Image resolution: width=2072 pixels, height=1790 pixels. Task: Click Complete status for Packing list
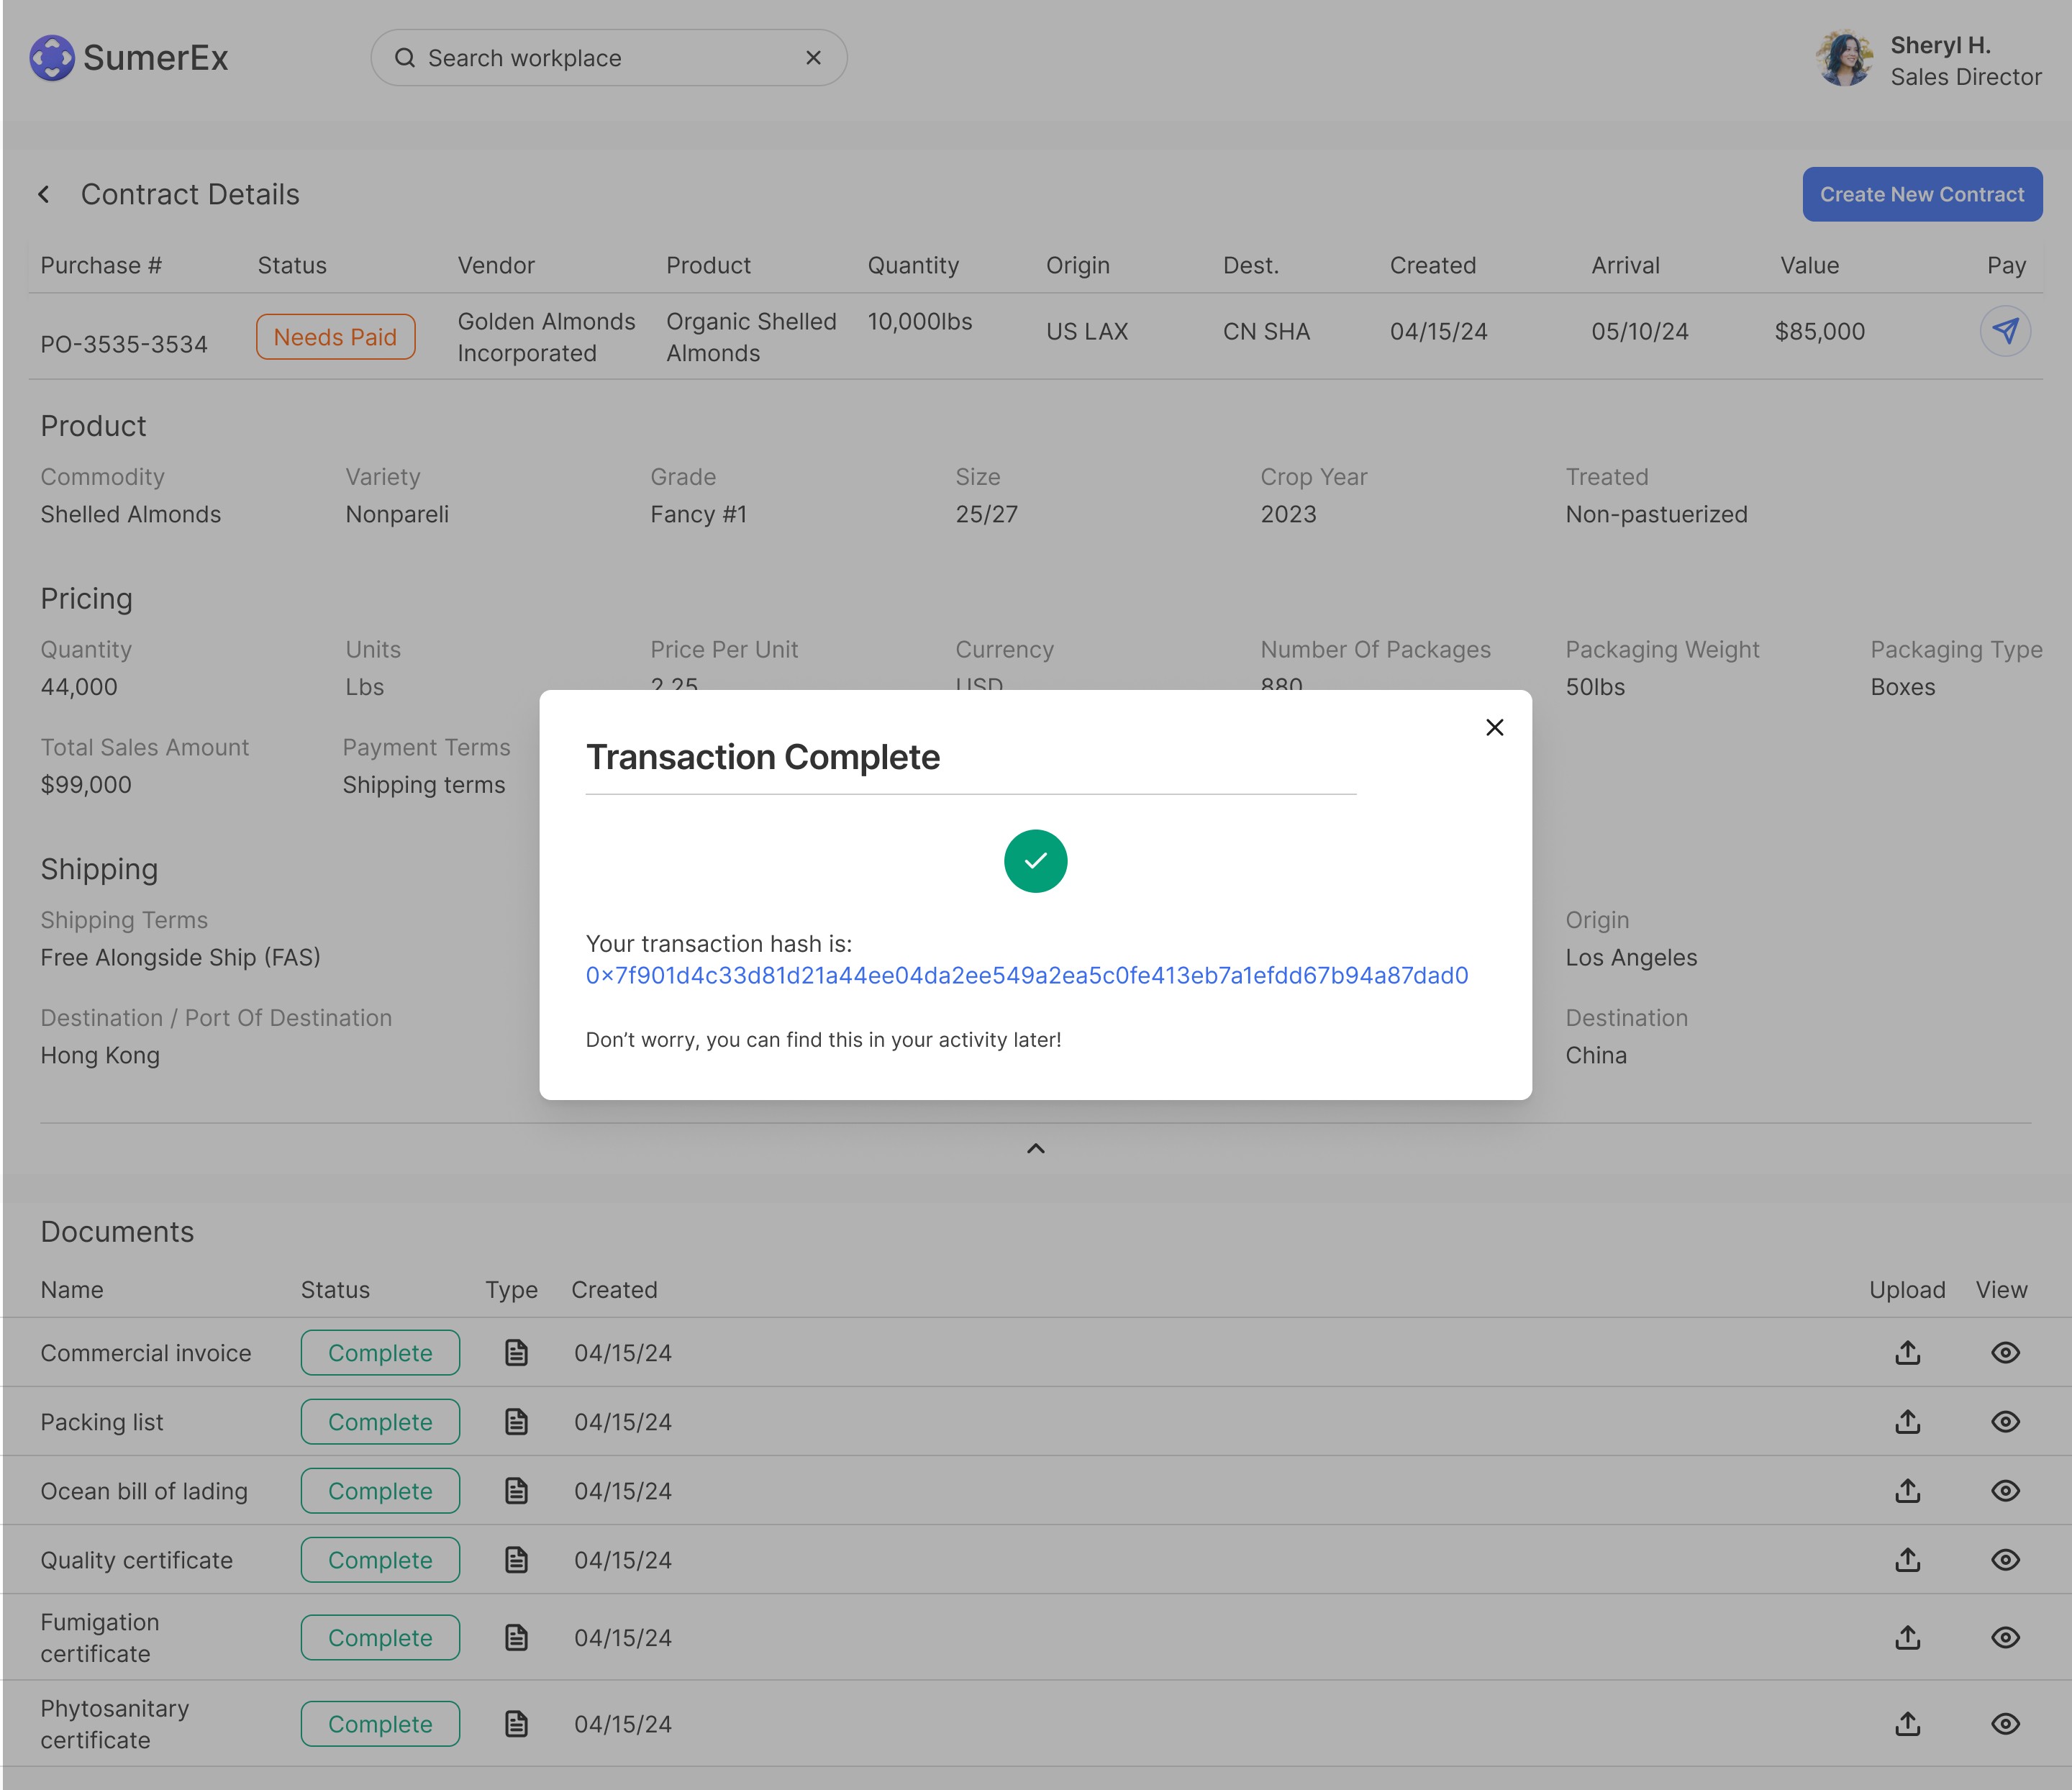pos(380,1421)
